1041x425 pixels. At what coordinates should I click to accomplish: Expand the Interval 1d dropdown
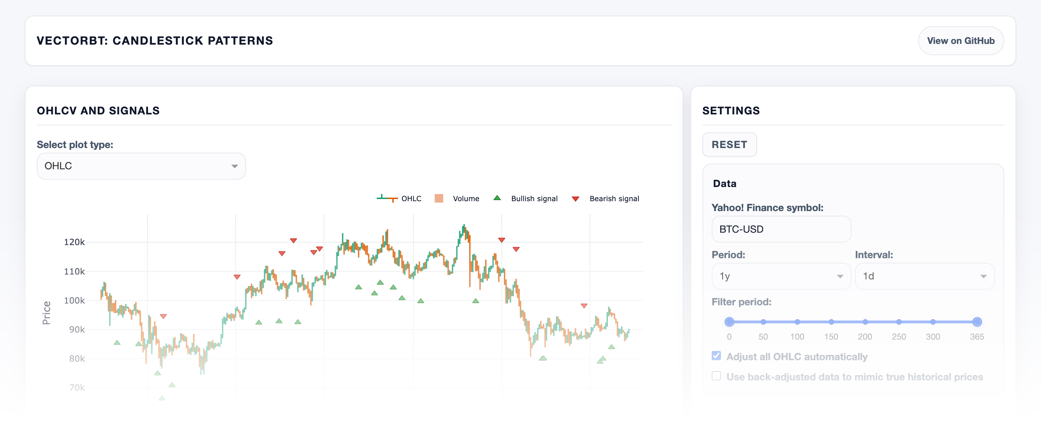[x=924, y=276]
